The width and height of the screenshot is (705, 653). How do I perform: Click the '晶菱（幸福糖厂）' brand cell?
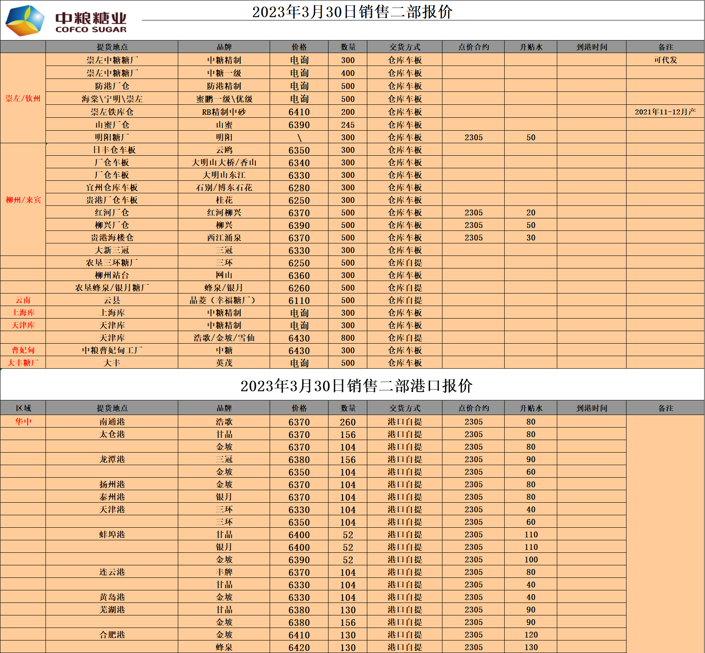click(x=224, y=300)
